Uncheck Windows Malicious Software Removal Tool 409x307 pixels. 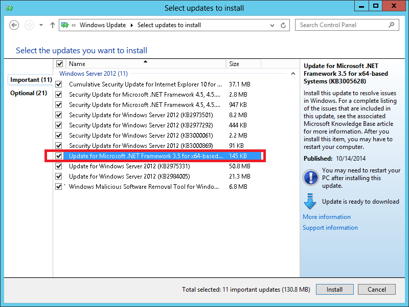[59, 187]
